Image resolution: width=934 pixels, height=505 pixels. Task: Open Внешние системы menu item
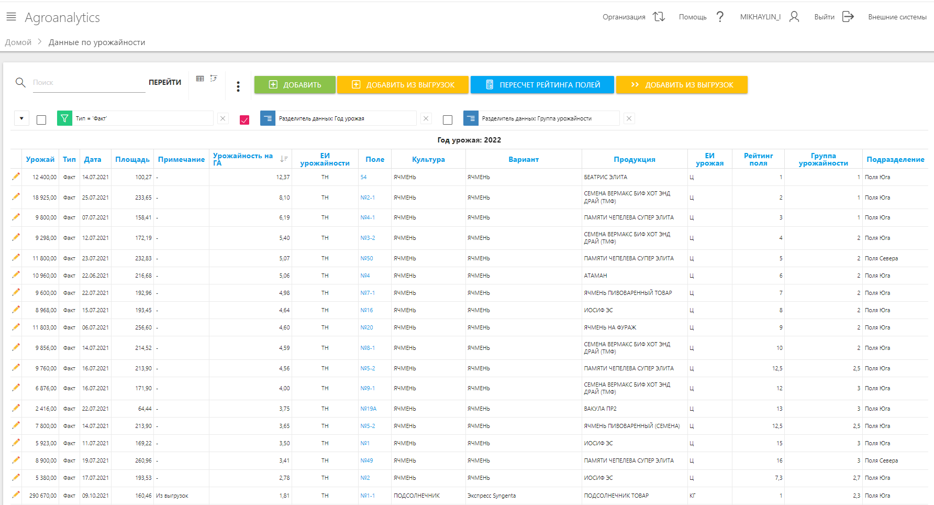coord(897,17)
